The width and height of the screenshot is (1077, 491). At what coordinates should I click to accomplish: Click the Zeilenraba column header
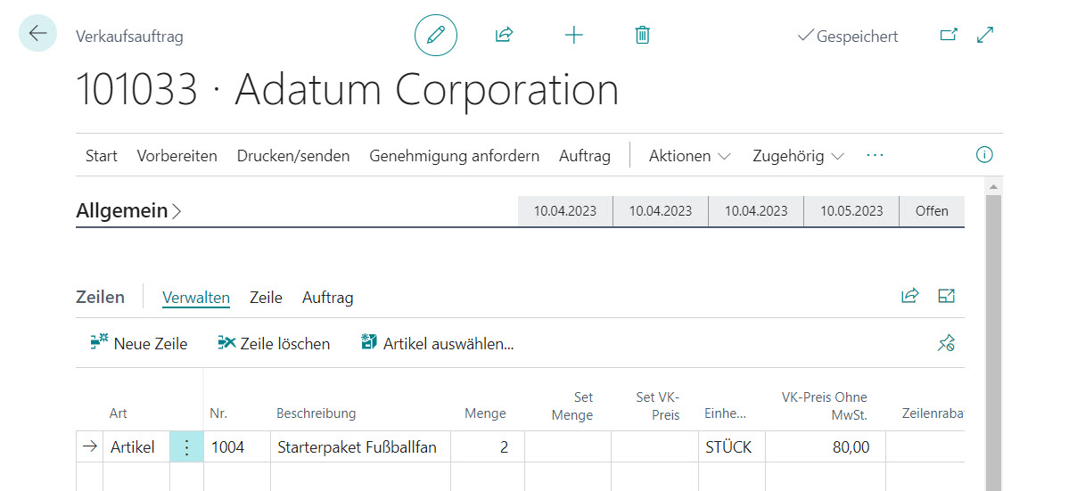[933, 413]
